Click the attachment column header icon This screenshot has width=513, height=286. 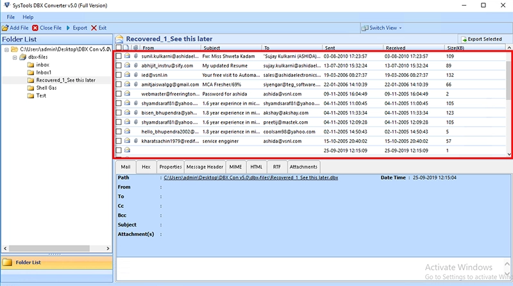pos(136,48)
